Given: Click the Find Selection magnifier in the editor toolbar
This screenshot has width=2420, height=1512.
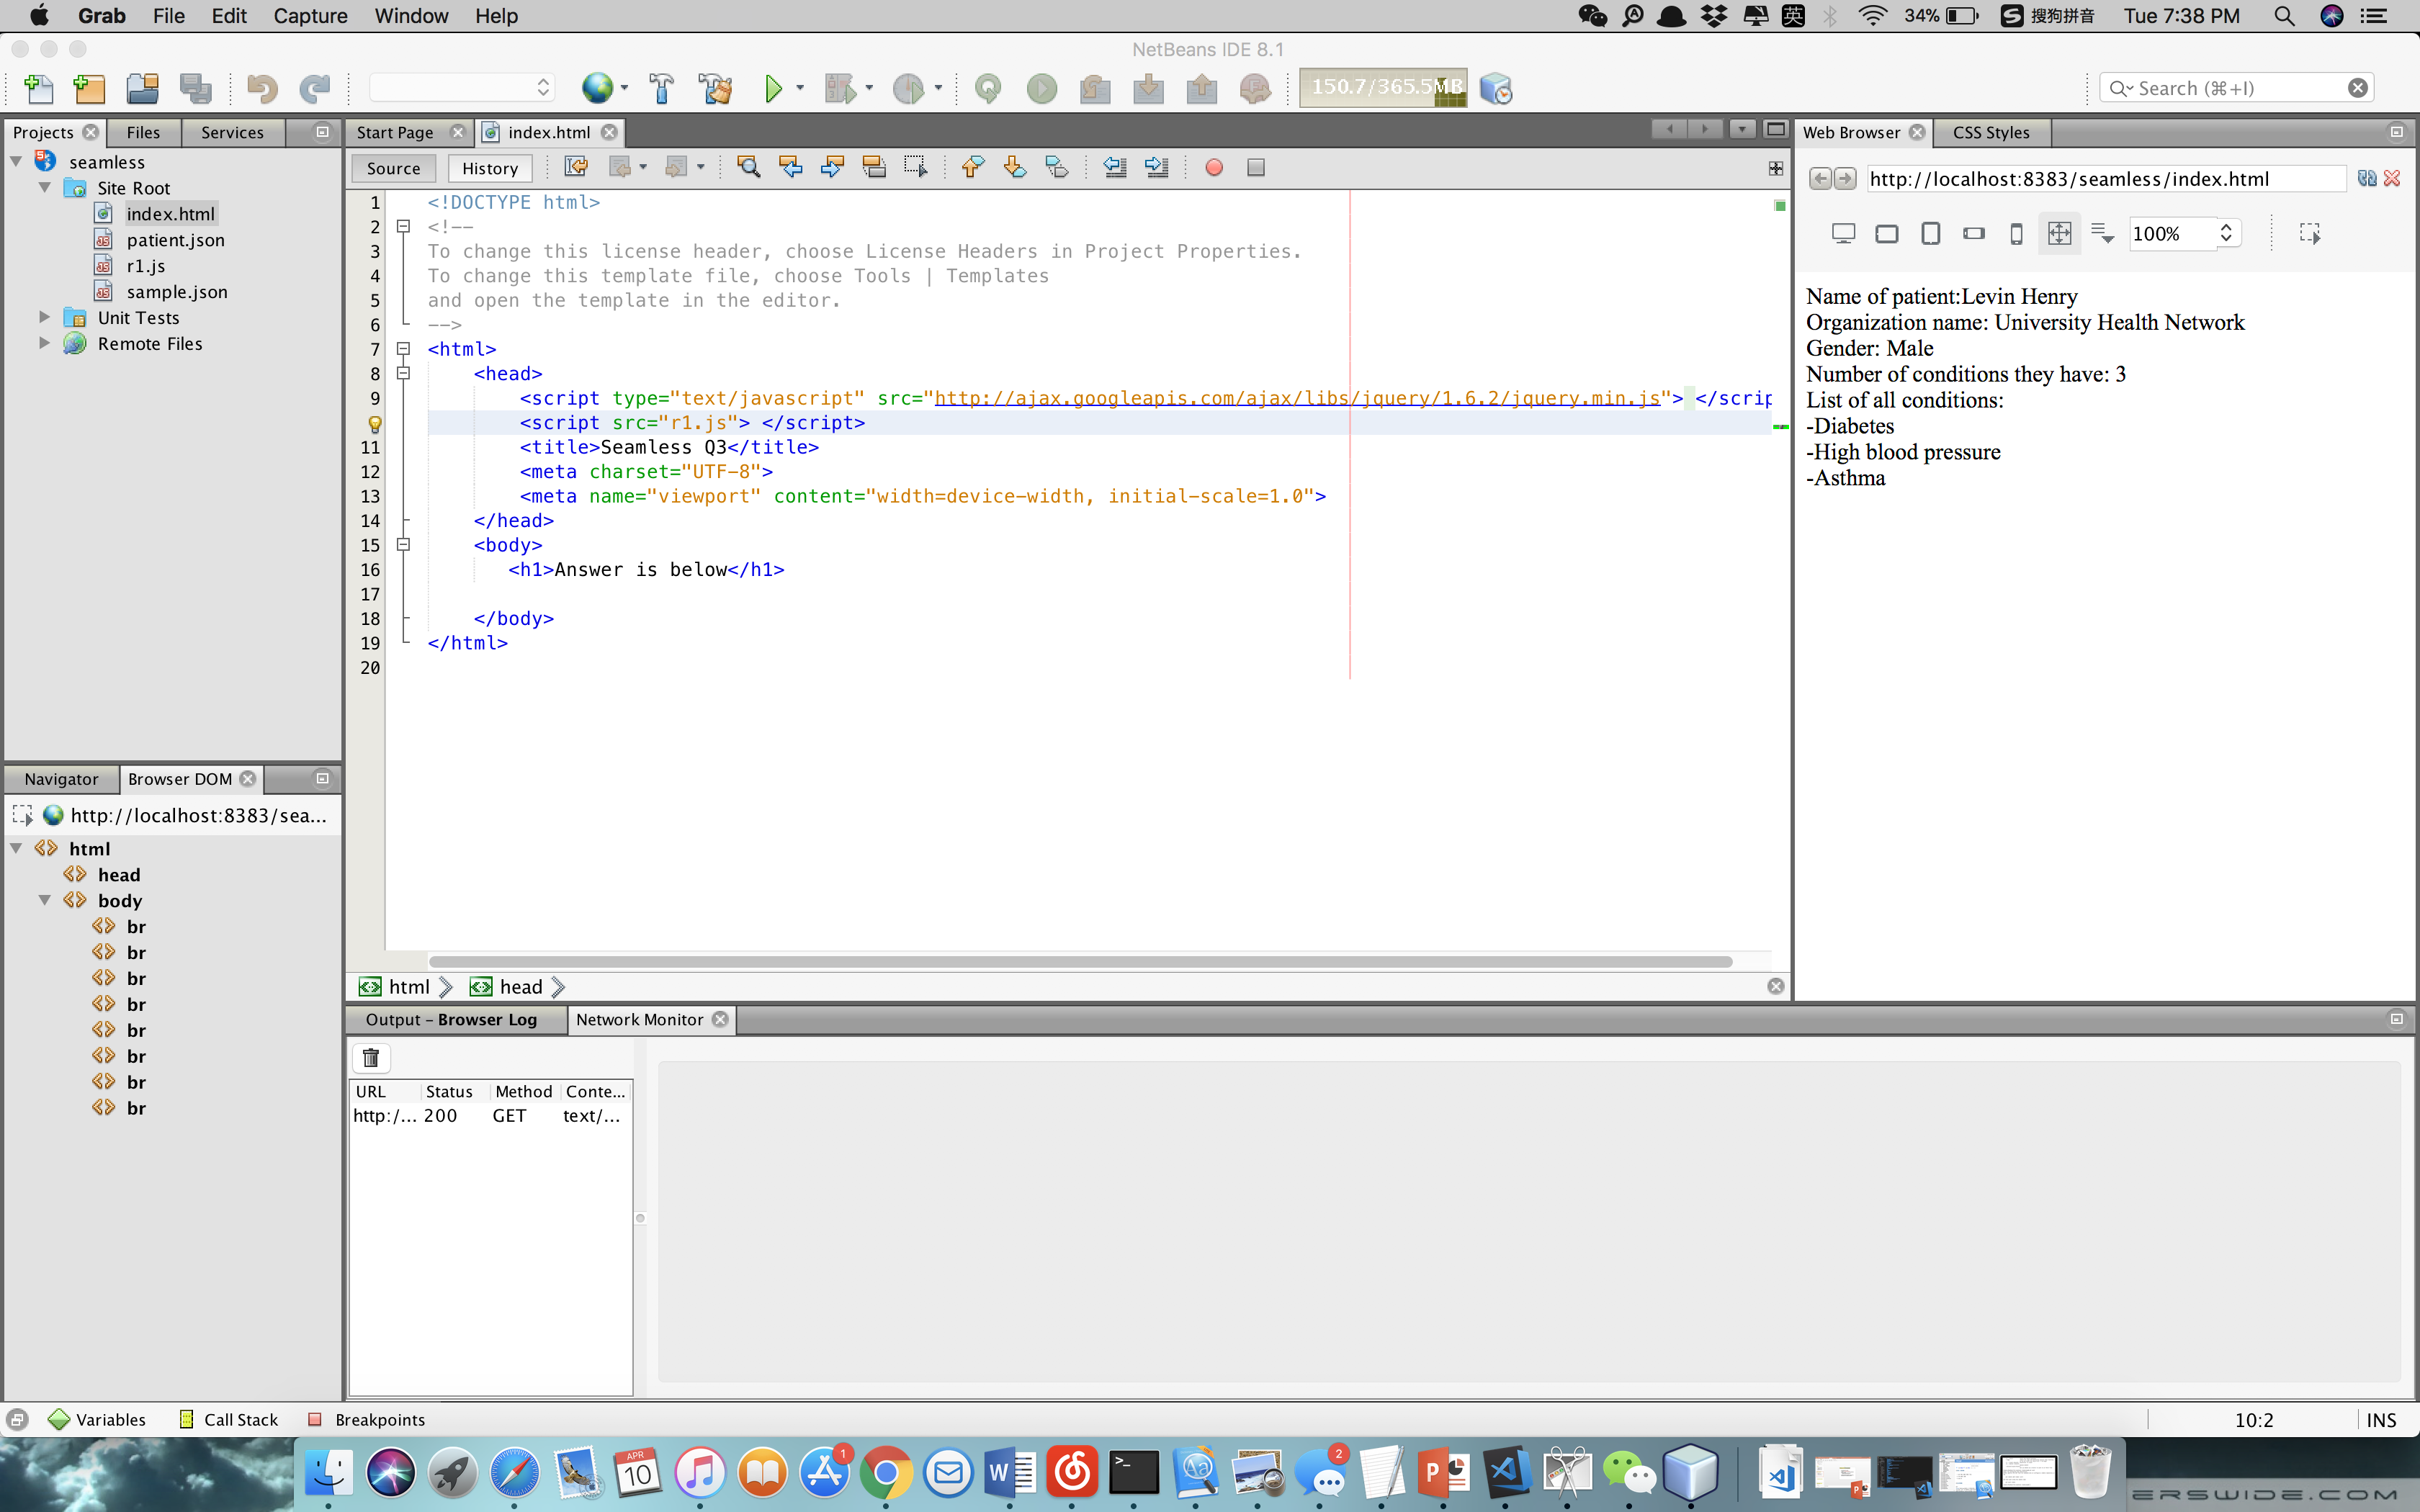Looking at the screenshot, I should point(748,168).
